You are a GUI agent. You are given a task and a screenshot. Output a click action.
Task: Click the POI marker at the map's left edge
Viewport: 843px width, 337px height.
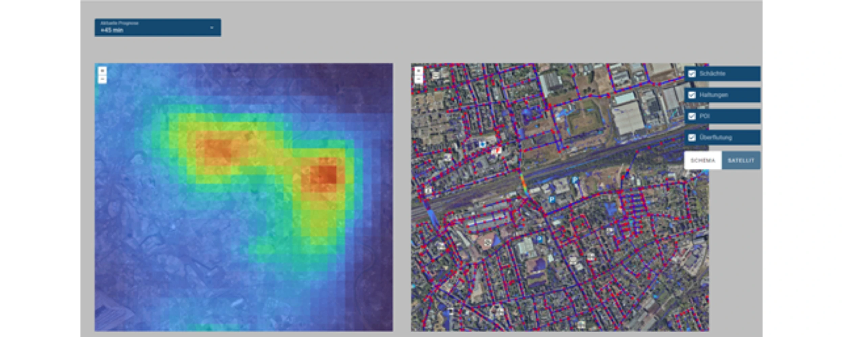(428, 191)
